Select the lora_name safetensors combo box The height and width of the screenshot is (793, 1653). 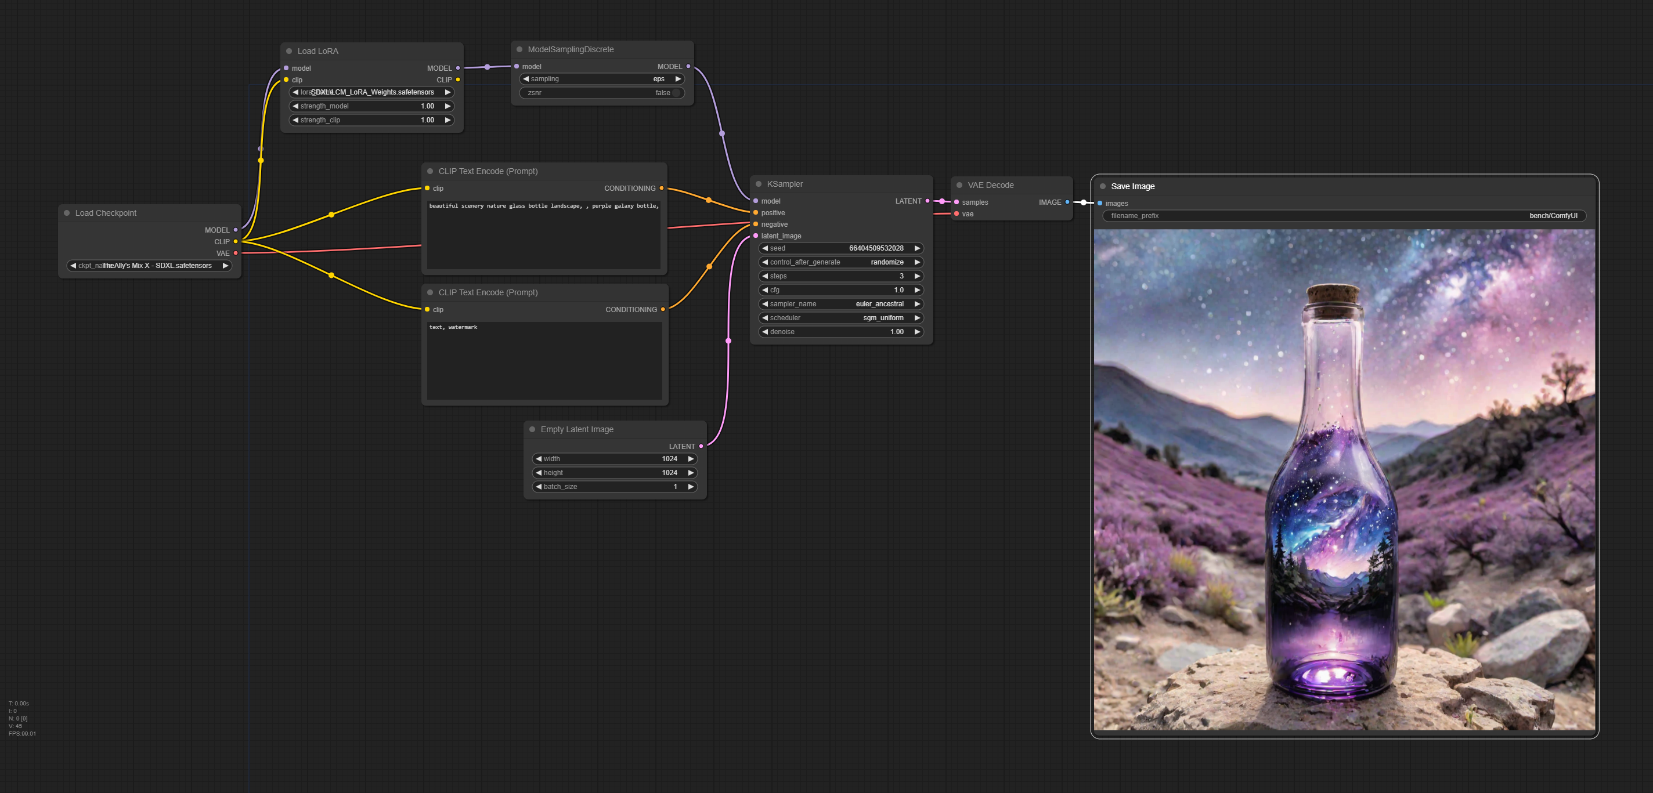[371, 92]
